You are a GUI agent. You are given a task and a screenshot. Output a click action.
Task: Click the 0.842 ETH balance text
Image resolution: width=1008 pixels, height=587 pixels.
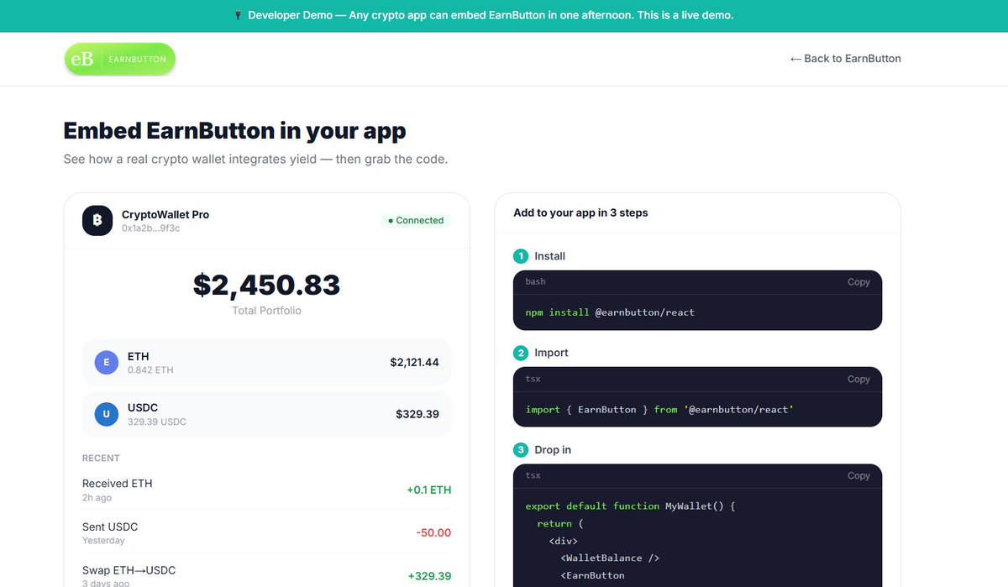[150, 370]
